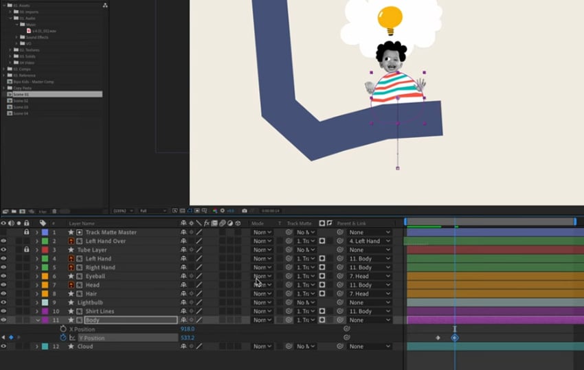
Task: Open Track Matte dropdown for Lightbulb layer
Action: (306, 302)
